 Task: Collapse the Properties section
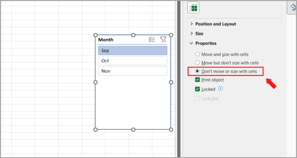pos(203,43)
